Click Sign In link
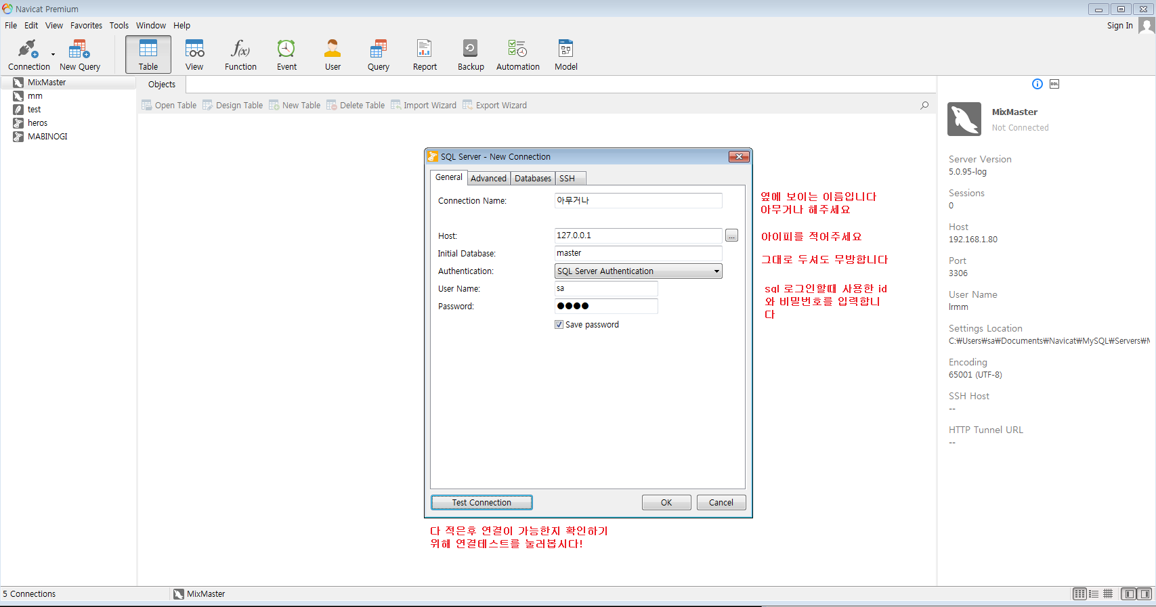This screenshot has height=607, width=1156. click(1119, 26)
